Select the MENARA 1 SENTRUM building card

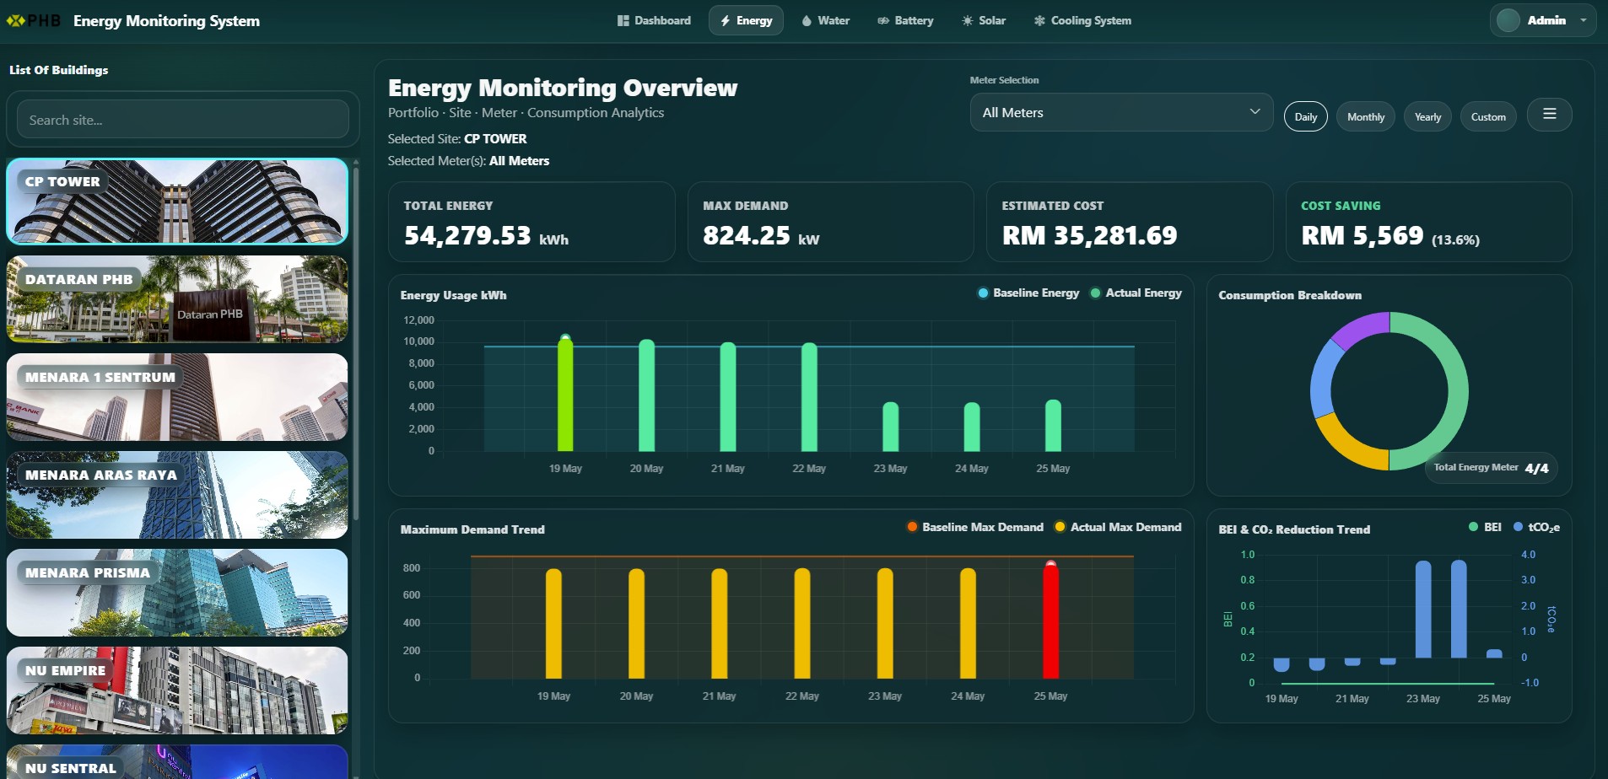pyautogui.click(x=177, y=397)
